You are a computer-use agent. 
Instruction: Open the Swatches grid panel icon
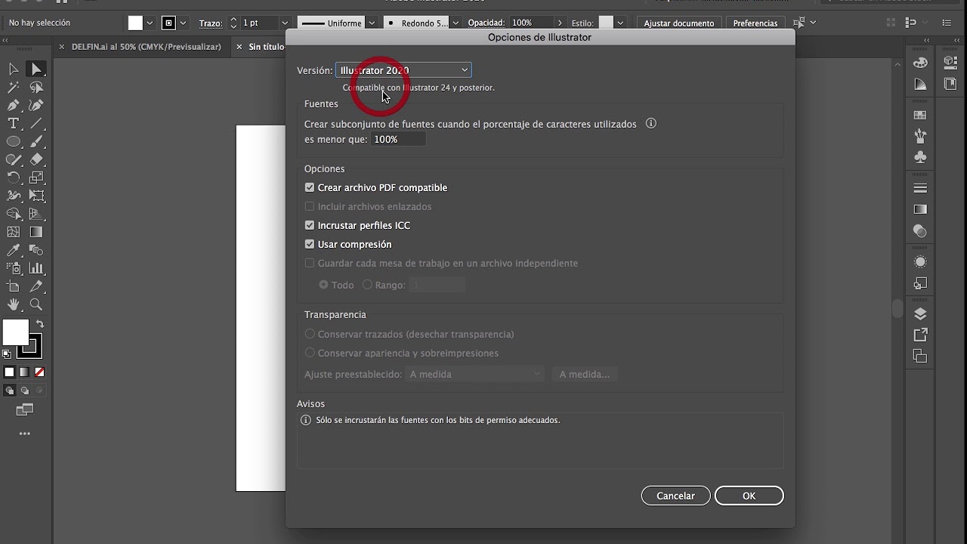pyautogui.click(x=920, y=115)
